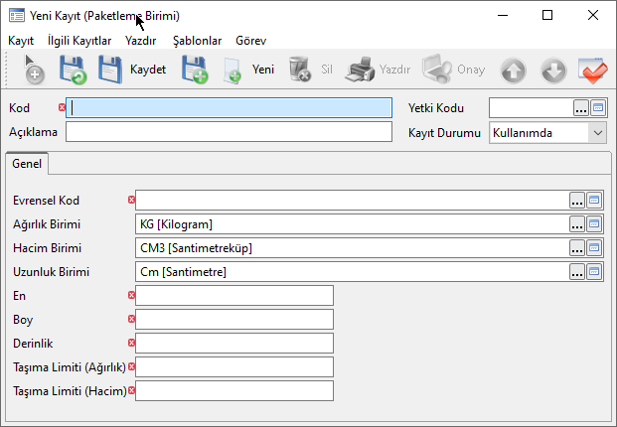
Task: Focus the Derinlik input field
Action: (x=234, y=343)
